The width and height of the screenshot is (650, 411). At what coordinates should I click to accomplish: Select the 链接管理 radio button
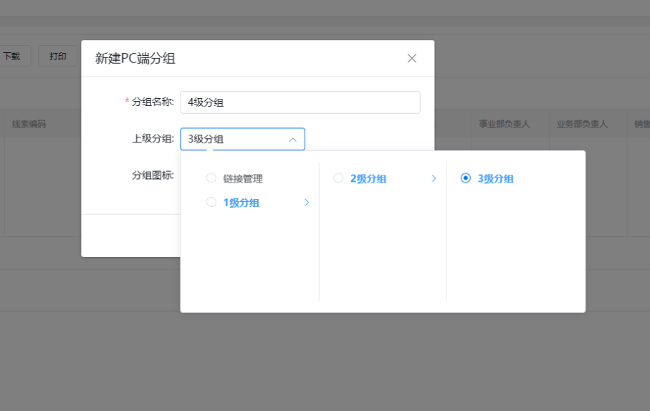point(211,178)
